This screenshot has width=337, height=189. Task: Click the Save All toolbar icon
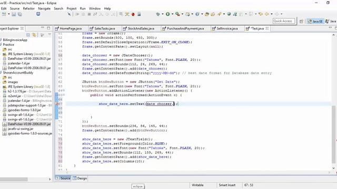click(x=20, y=14)
